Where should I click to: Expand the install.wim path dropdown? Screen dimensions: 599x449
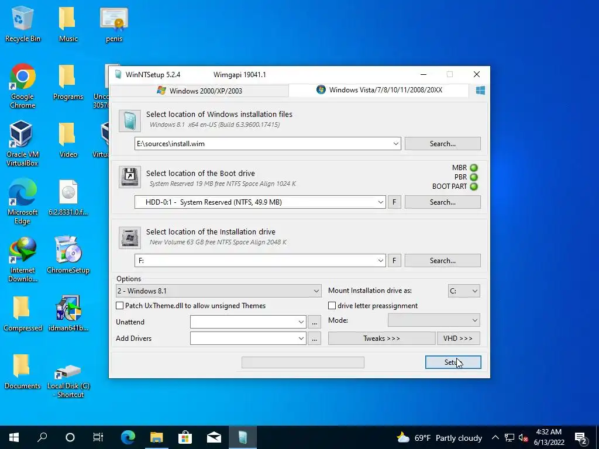[x=396, y=144]
